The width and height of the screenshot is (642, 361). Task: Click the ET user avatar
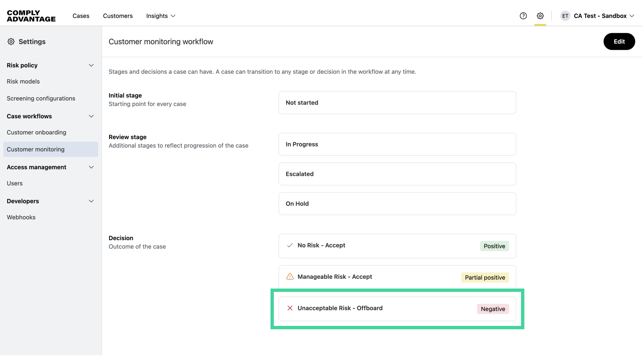point(565,16)
